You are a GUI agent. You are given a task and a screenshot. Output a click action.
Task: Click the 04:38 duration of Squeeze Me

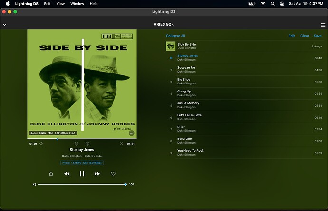pyautogui.click(x=318, y=70)
